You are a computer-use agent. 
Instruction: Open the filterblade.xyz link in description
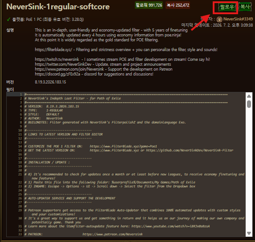(x=53, y=50)
